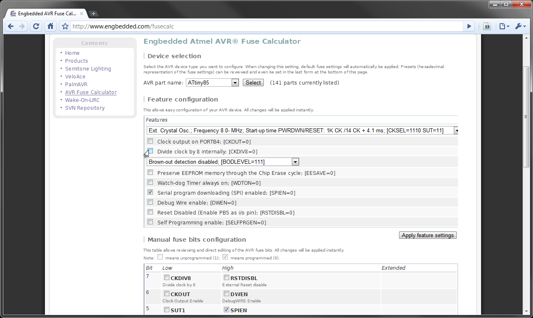Reload the fuse calculator page
The height and width of the screenshot is (318, 533).
click(x=36, y=26)
